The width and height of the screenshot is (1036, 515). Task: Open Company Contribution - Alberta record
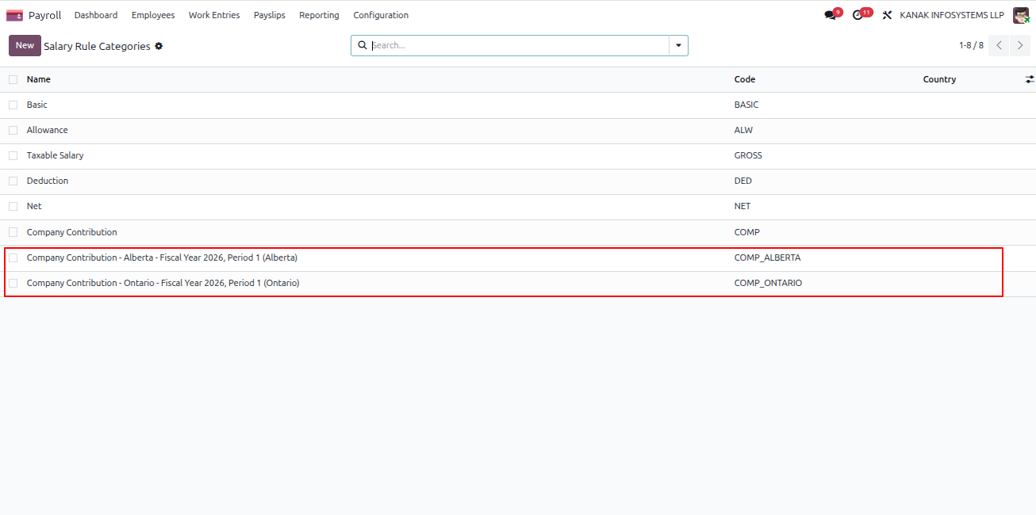tap(162, 257)
